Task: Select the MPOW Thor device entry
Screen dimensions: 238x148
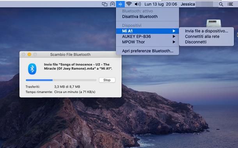Action: coord(147,42)
